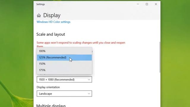Open Windows HD Color settings link
The image size is (190, 107).
53,22
